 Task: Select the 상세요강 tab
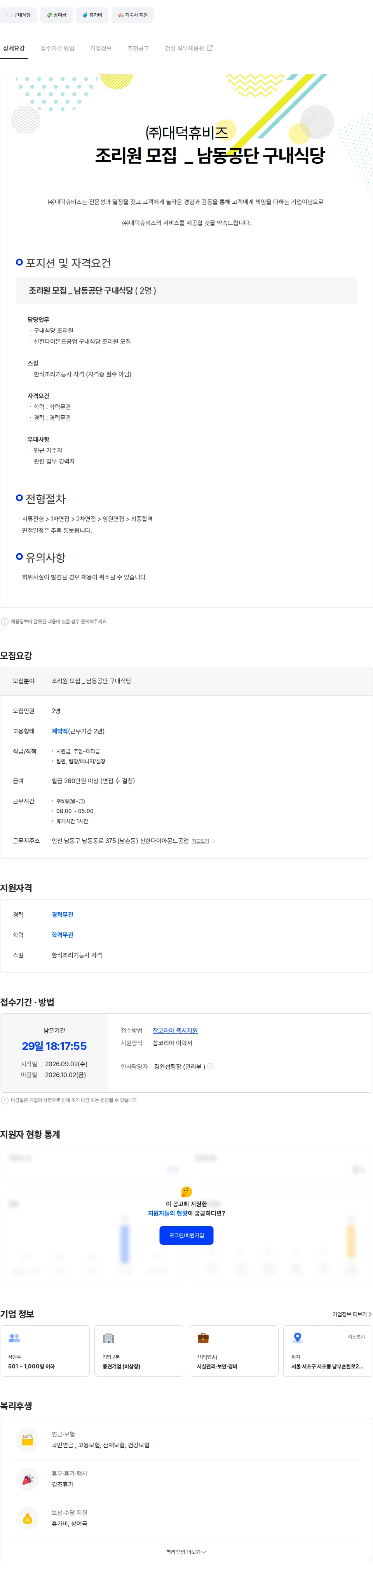(14, 48)
